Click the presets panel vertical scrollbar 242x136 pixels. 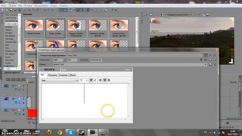137,32
